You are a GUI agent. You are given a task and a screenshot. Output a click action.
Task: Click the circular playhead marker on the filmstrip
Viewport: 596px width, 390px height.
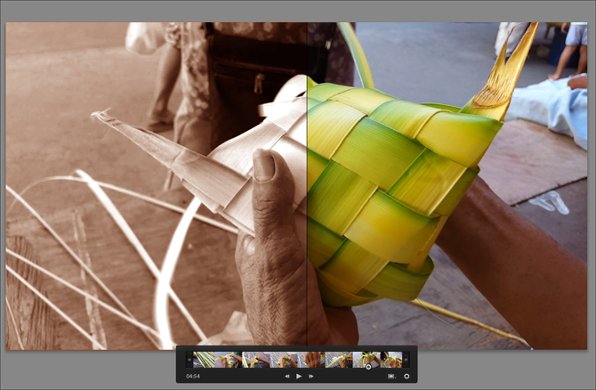tap(368, 366)
